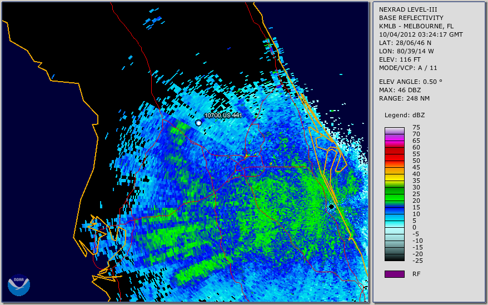Click the black radar site dot
This screenshot has height=305, width=488.
[x=331, y=206]
